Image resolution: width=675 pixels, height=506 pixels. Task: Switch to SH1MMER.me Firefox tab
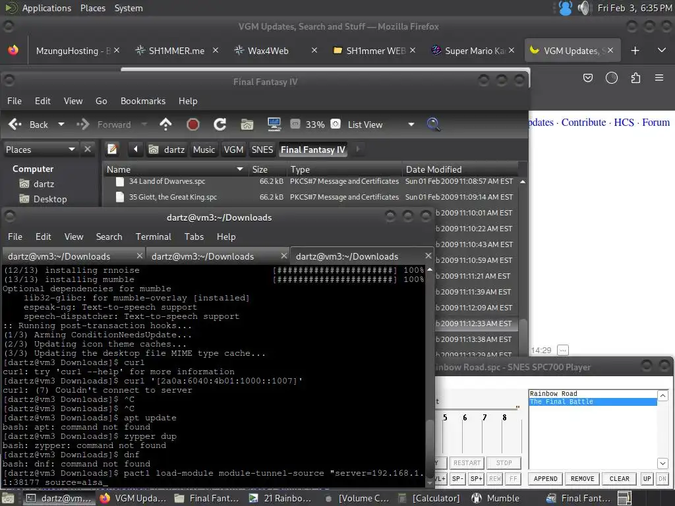pos(176,51)
